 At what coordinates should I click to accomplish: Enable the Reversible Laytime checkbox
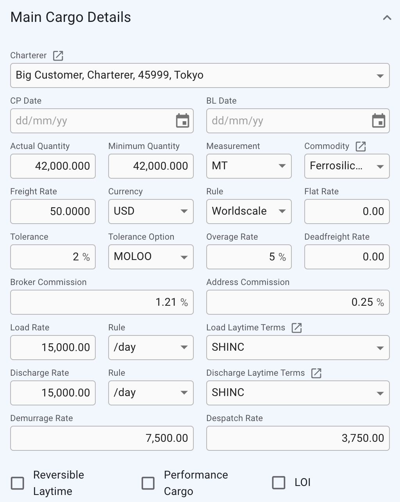coord(18,483)
